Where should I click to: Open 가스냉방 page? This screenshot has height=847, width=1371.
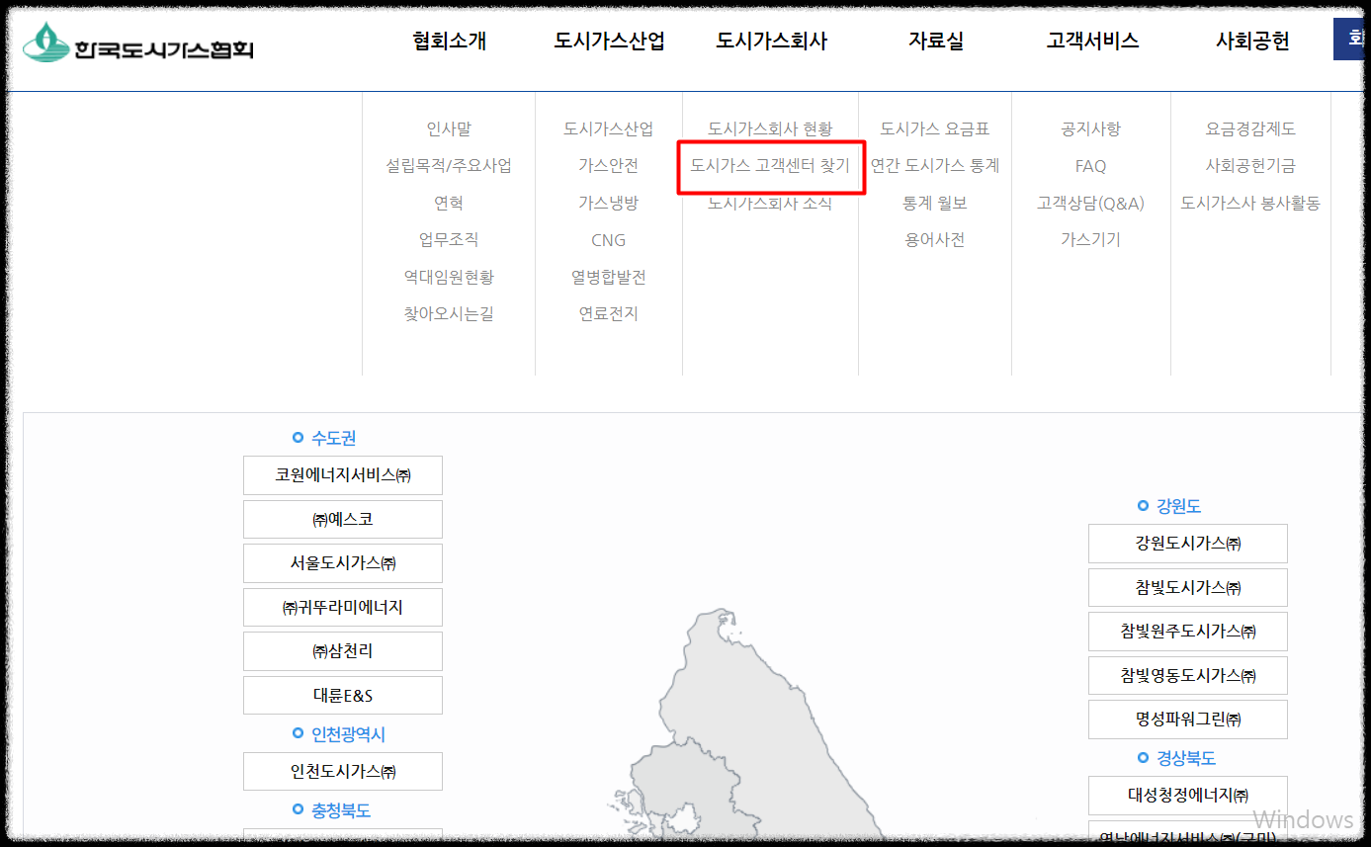tap(609, 203)
